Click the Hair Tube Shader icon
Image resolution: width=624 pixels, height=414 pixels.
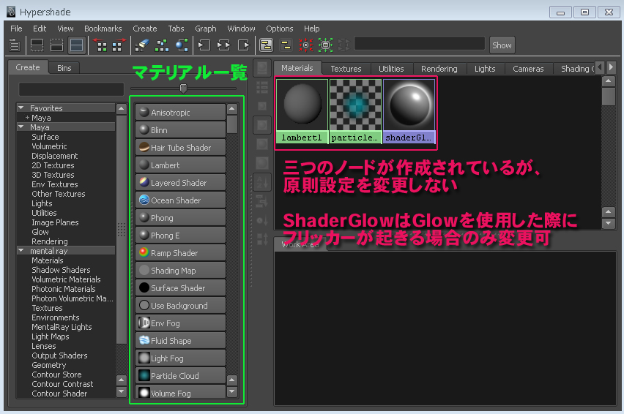(x=144, y=147)
